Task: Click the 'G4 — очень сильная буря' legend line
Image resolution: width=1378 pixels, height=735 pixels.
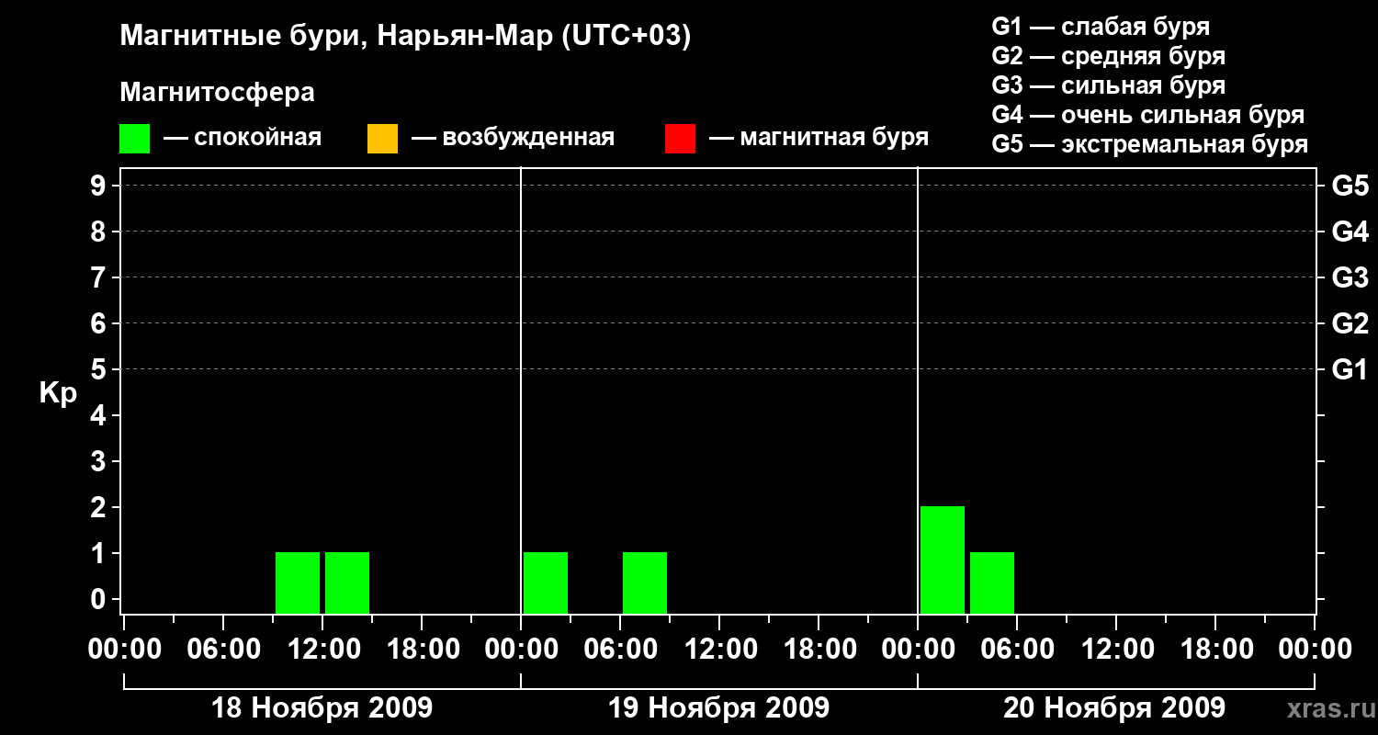Action: [x=1148, y=115]
